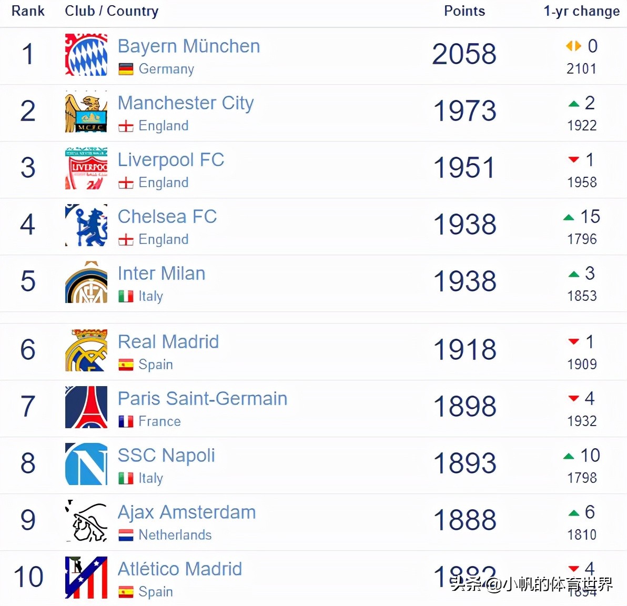Screen dimensions: 627x606
Task: Click the Ajax Amsterdam club crest
Action: pyautogui.click(x=86, y=521)
